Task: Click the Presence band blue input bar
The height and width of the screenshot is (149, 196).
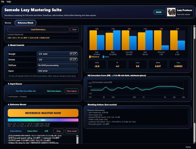Action: (165, 48)
